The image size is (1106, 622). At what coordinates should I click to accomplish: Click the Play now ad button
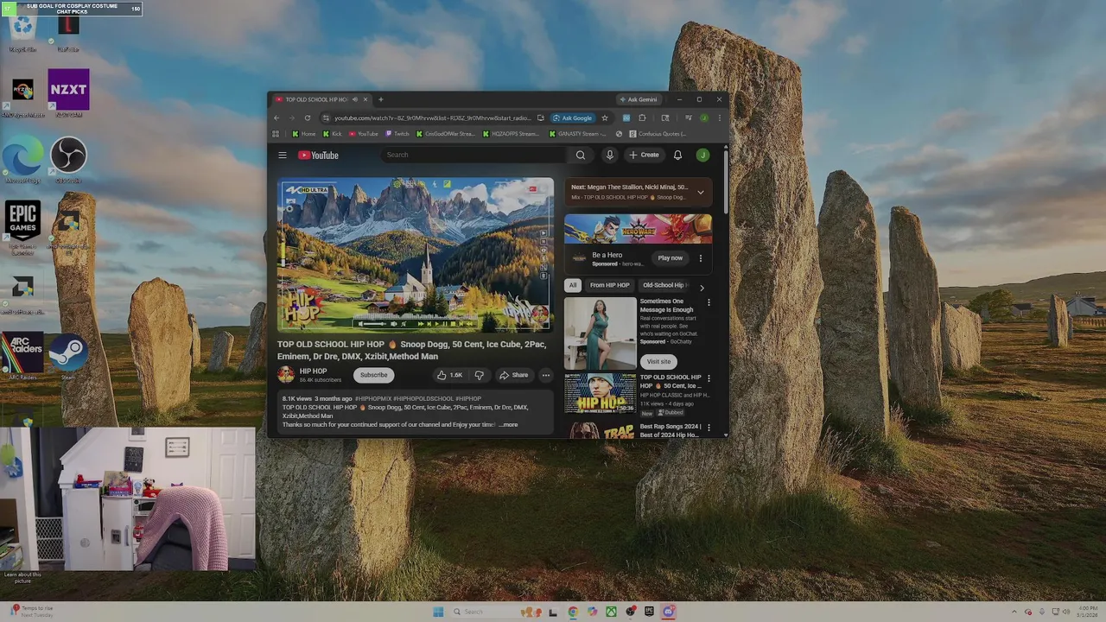click(x=670, y=258)
